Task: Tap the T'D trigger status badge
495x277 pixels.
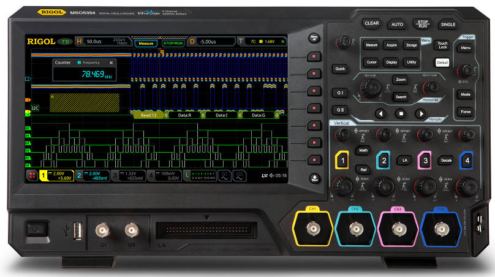Action: click(66, 42)
